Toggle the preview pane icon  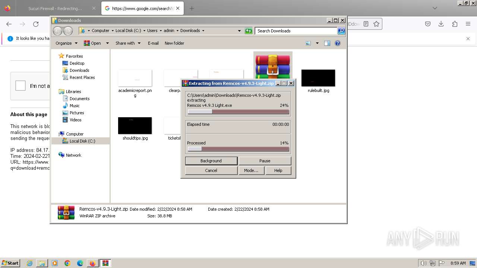tap(327, 43)
